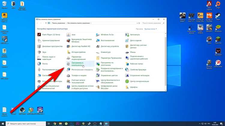Open the Крупные значки view dropdown
225x126 pixels.
click(x=151, y=29)
